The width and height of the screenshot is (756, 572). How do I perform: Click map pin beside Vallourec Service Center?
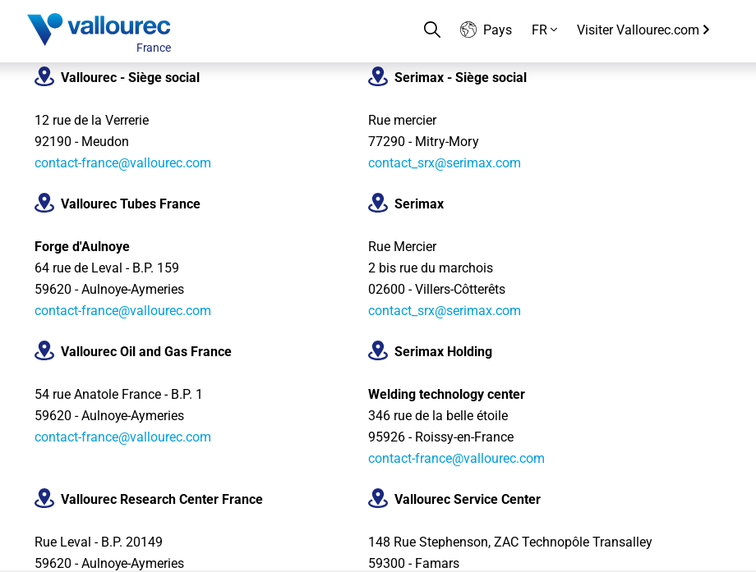[378, 499]
